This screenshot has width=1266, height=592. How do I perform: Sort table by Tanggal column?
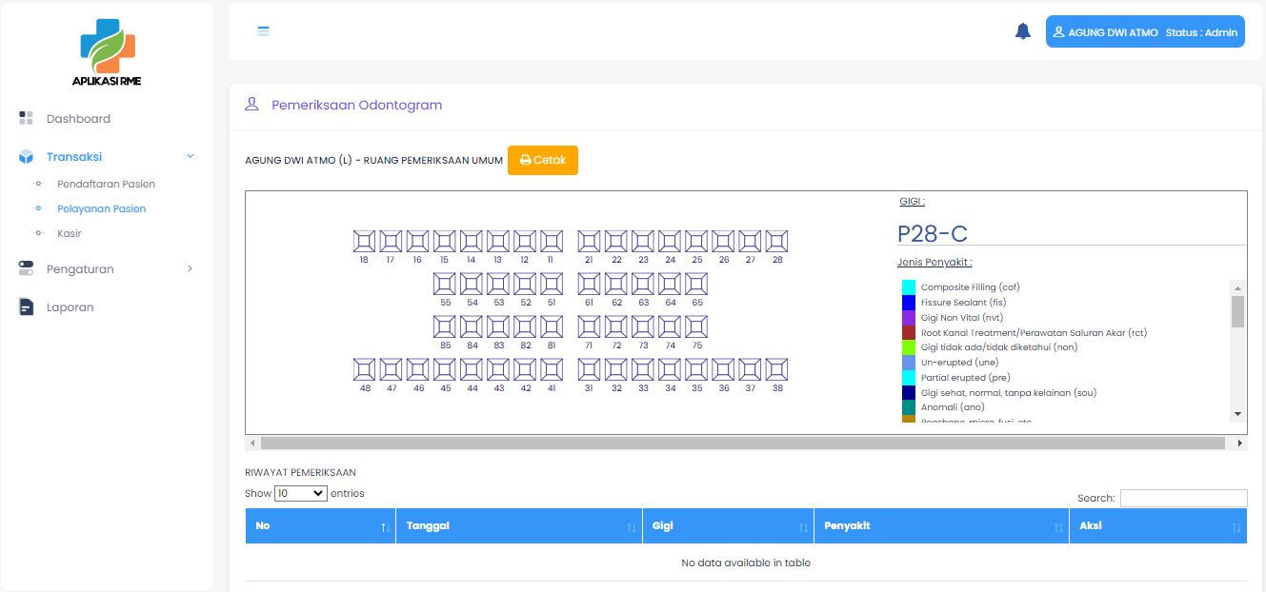[x=518, y=526]
